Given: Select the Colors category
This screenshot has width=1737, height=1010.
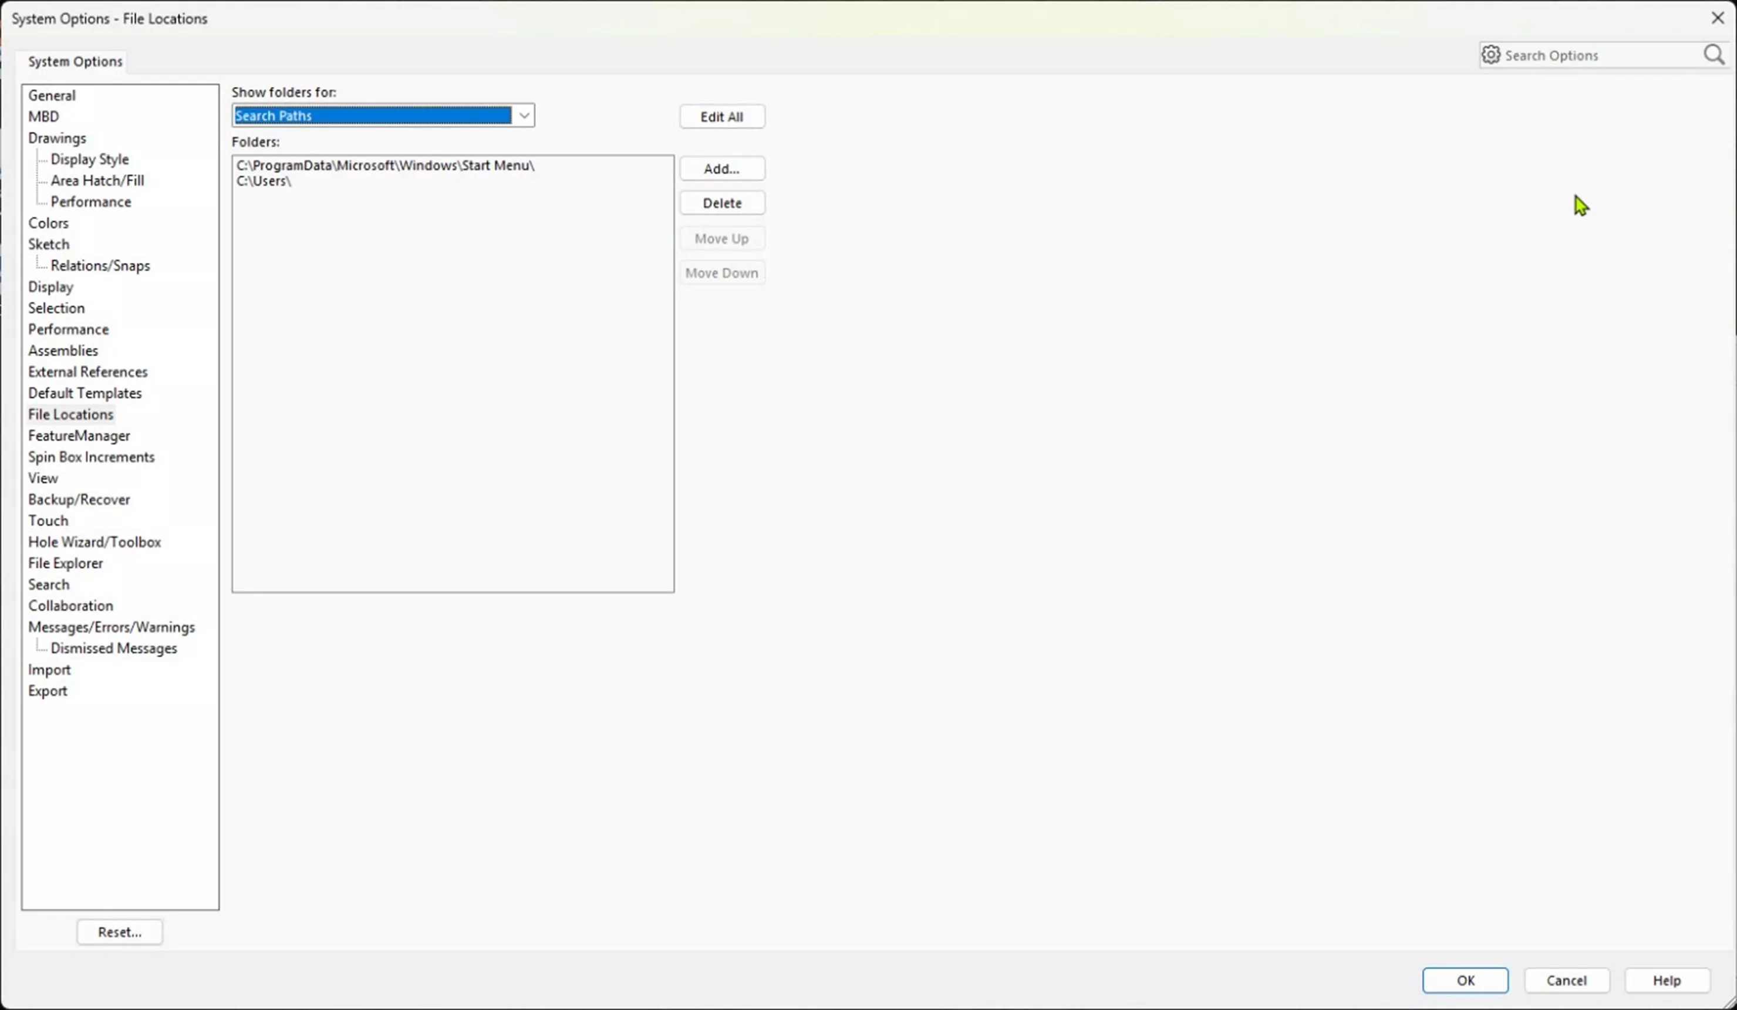Looking at the screenshot, I should pos(48,222).
